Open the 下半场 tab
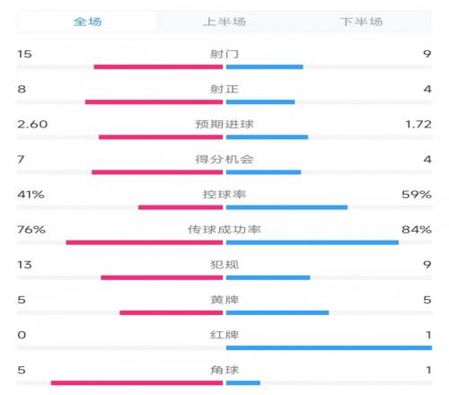The height and width of the screenshot is (395, 449). click(361, 22)
